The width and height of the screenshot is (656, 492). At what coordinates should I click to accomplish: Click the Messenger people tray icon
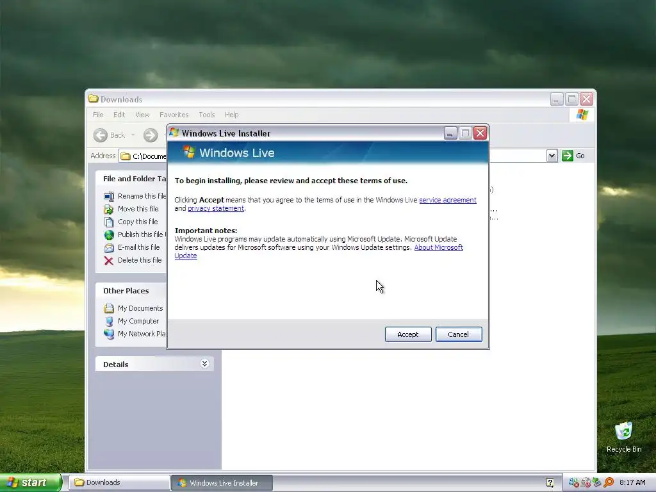coord(573,482)
